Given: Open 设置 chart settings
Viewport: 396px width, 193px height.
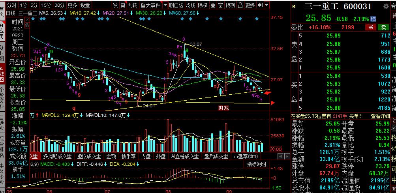Looking at the screenshot, I should pyautogui.click(x=85, y=5).
